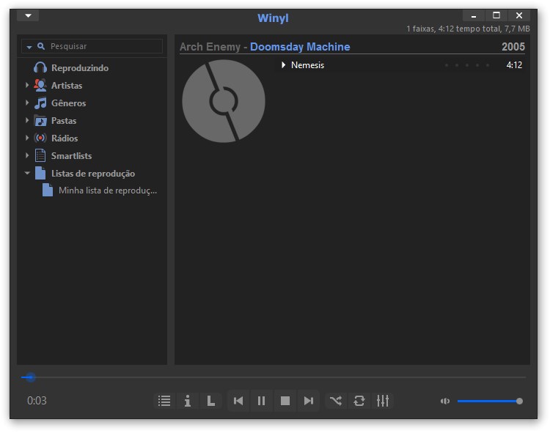Open the lyrics panel icon
Viewport: 550px width, 433px height.
click(x=211, y=401)
